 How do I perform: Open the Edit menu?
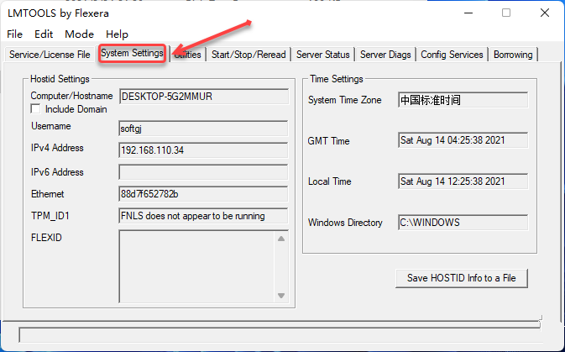(44, 34)
